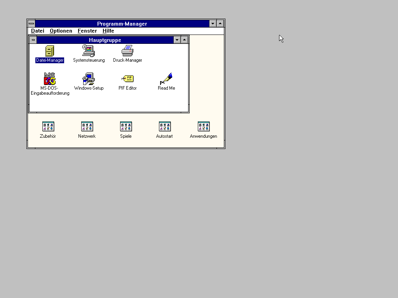Click the Autostart label text
The width and height of the screenshot is (398, 298).
click(164, 136)
